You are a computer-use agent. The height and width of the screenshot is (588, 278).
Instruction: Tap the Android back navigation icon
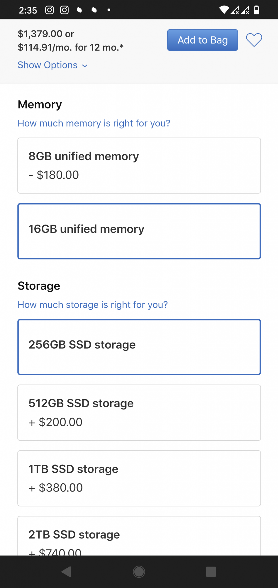coord(67,572)
